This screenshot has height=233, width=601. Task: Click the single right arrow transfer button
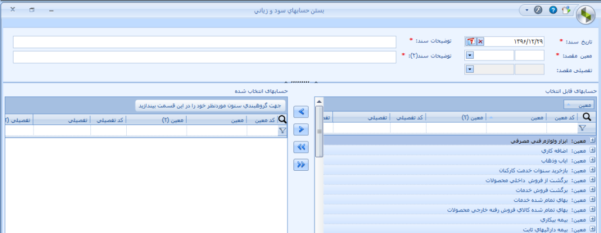(x=301, y=130)
